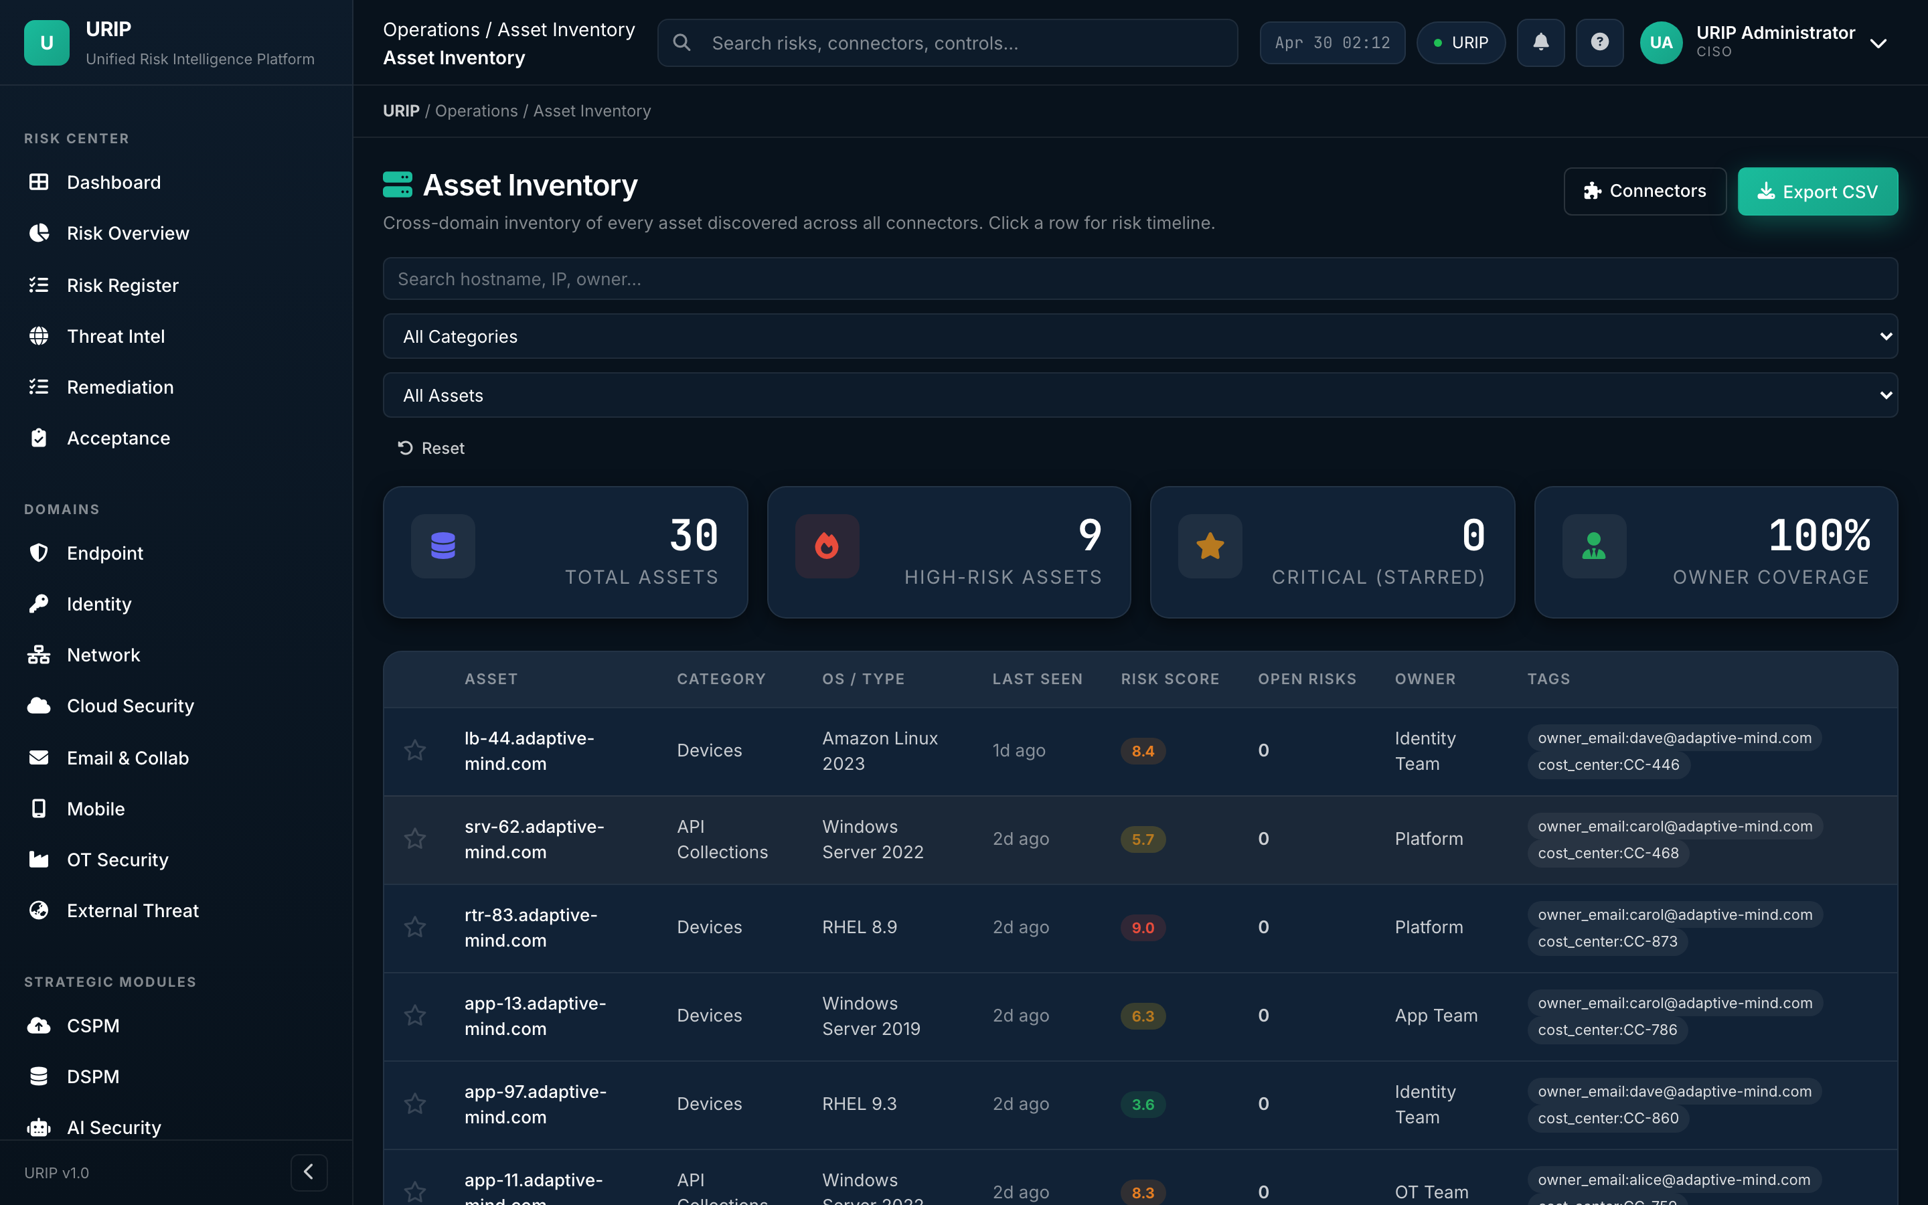Click the cost_center:CC-873 tag
Image resolution: width=1928 pixels, height=1205 pixels.
pos(1607,941)
